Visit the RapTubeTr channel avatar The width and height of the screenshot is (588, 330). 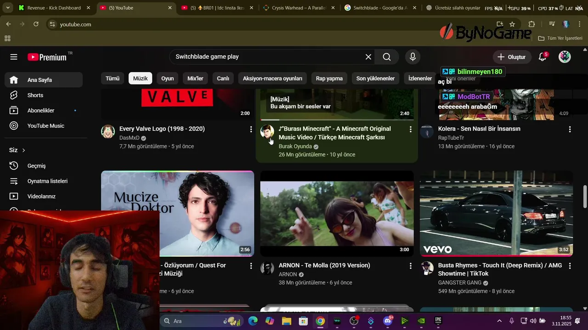pyautogui.click(x=427, y=132)
